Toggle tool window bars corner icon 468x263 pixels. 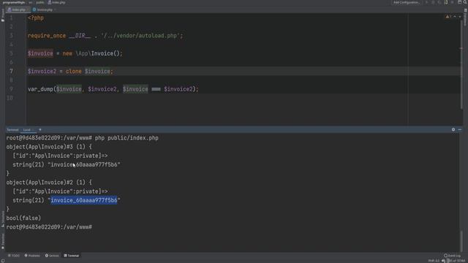click(x=2, y=261)
